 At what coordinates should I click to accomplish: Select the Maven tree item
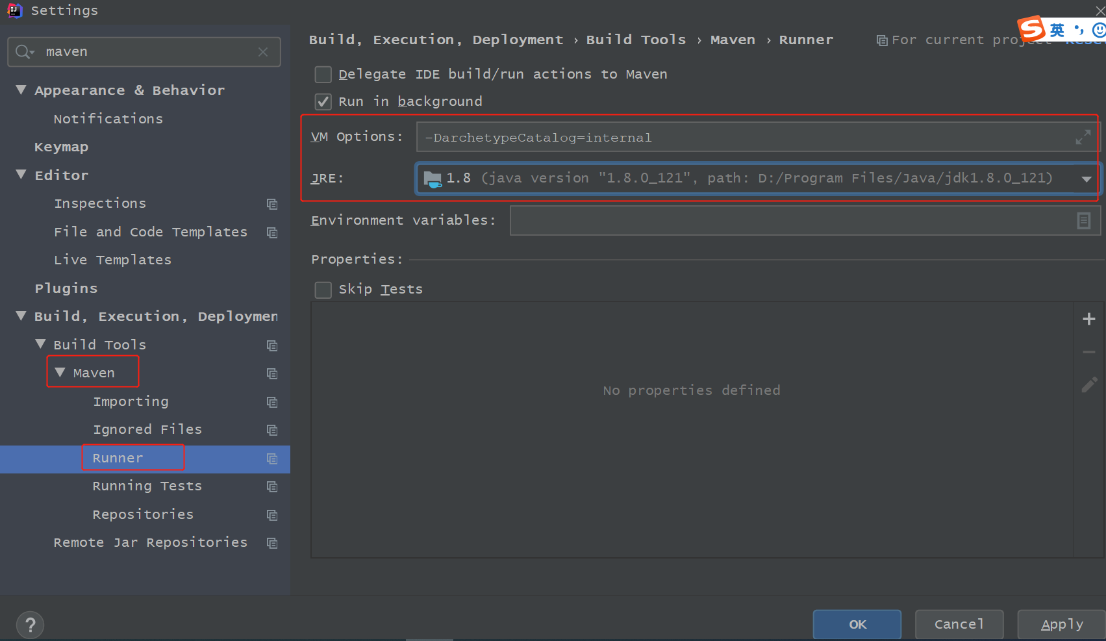tap(94, 373)
